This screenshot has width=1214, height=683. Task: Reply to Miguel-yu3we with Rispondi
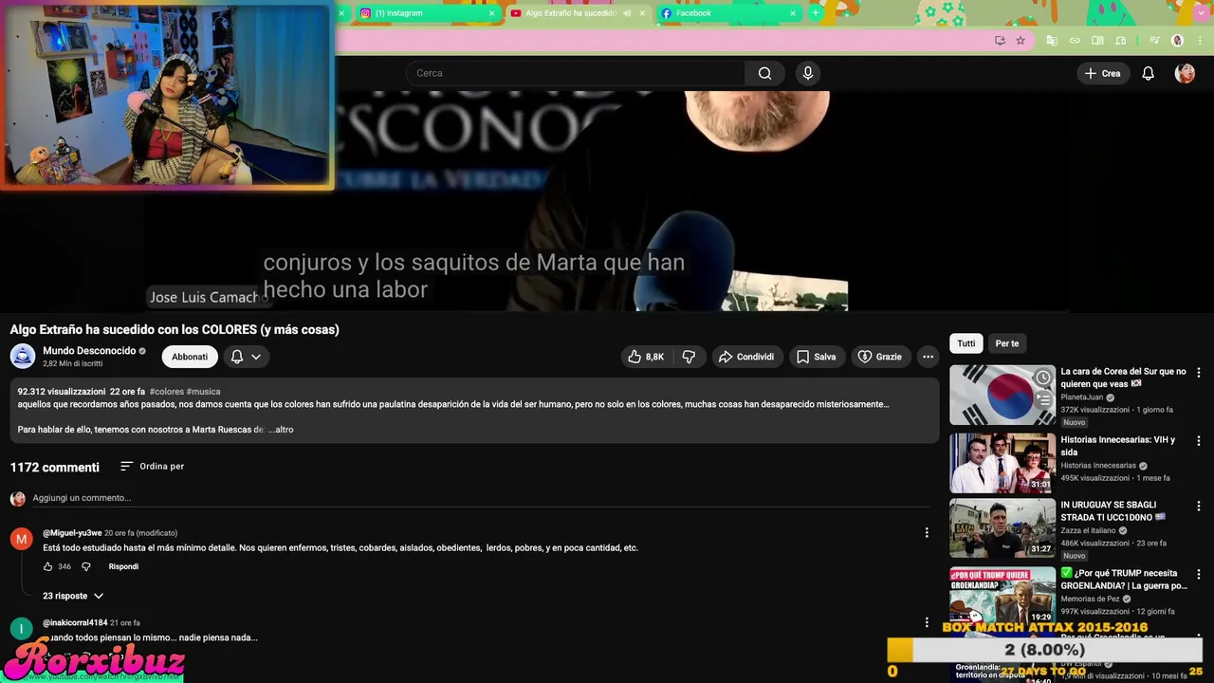(x=123, y=566)
